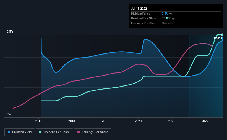Click the Jul 15 2022 tooltip date
The height and width of the screenshot is (140, 227).
click(139, 9)
